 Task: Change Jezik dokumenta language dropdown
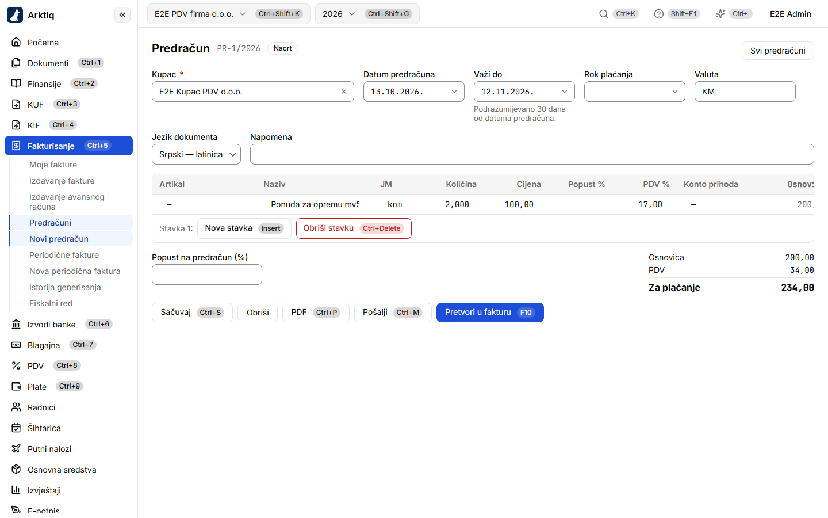[x=196, y=154]
